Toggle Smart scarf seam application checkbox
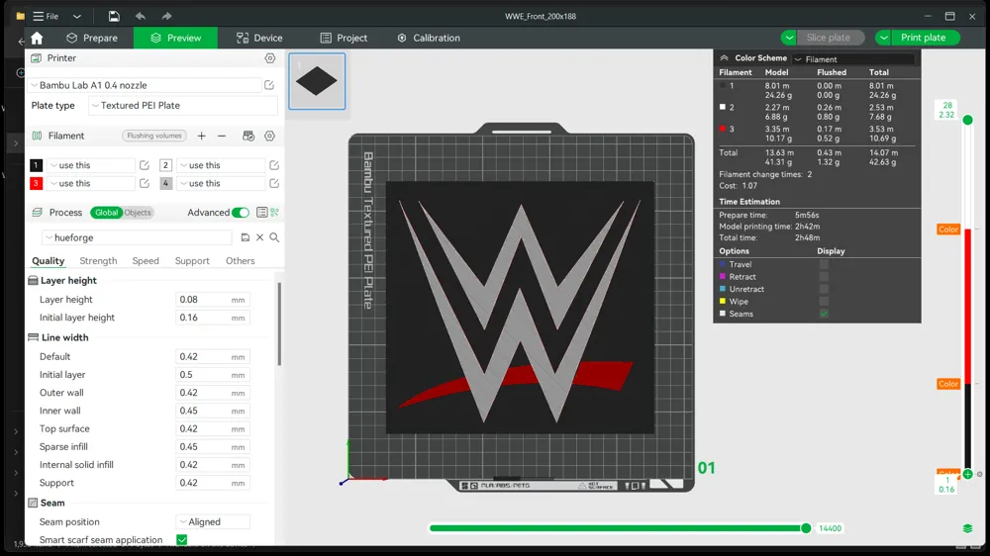This screenshot has height=556, width=990. point(182,539)
